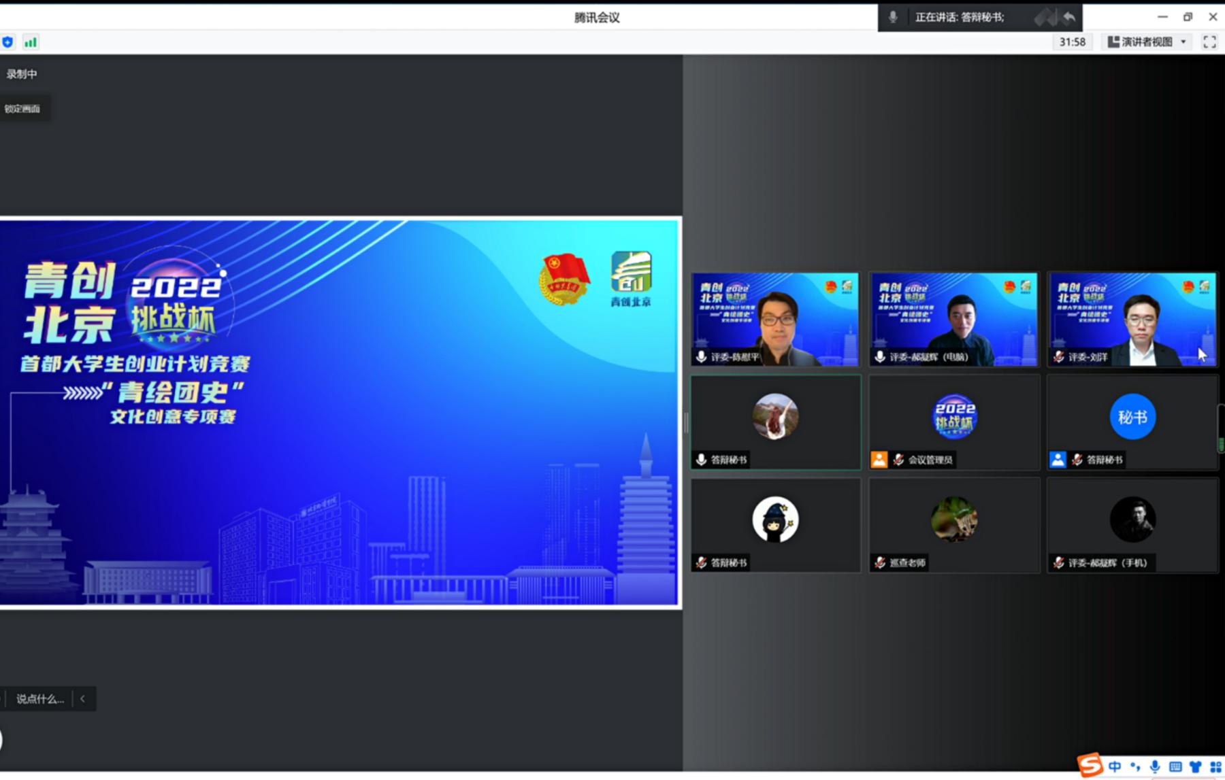
Task: Click the microphone icon beside 正在讲话
Action: [x=893, y=17]
